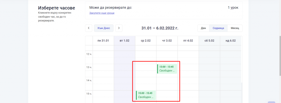Click the пн 31.01 column header
Image resolution: width=281 pixels, height=103 pixels.
pyautogui.click(x=103, y=41)
